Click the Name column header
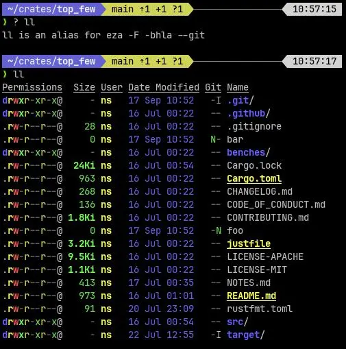346x349 pixels. (x=238, y=88)
